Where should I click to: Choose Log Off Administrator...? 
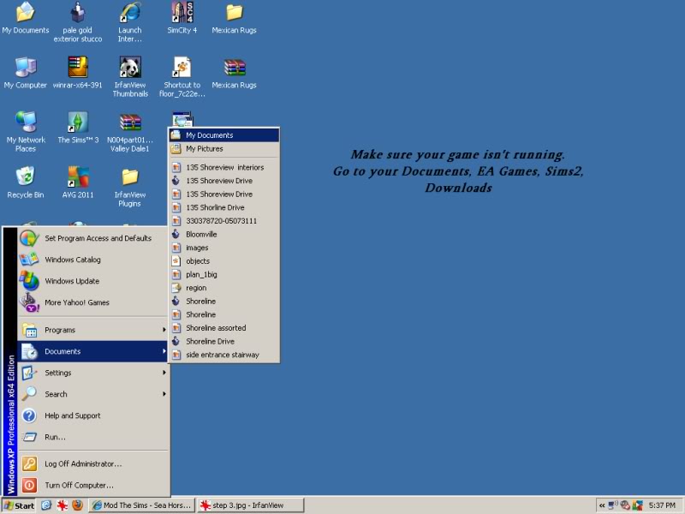(x=92, y=463)
